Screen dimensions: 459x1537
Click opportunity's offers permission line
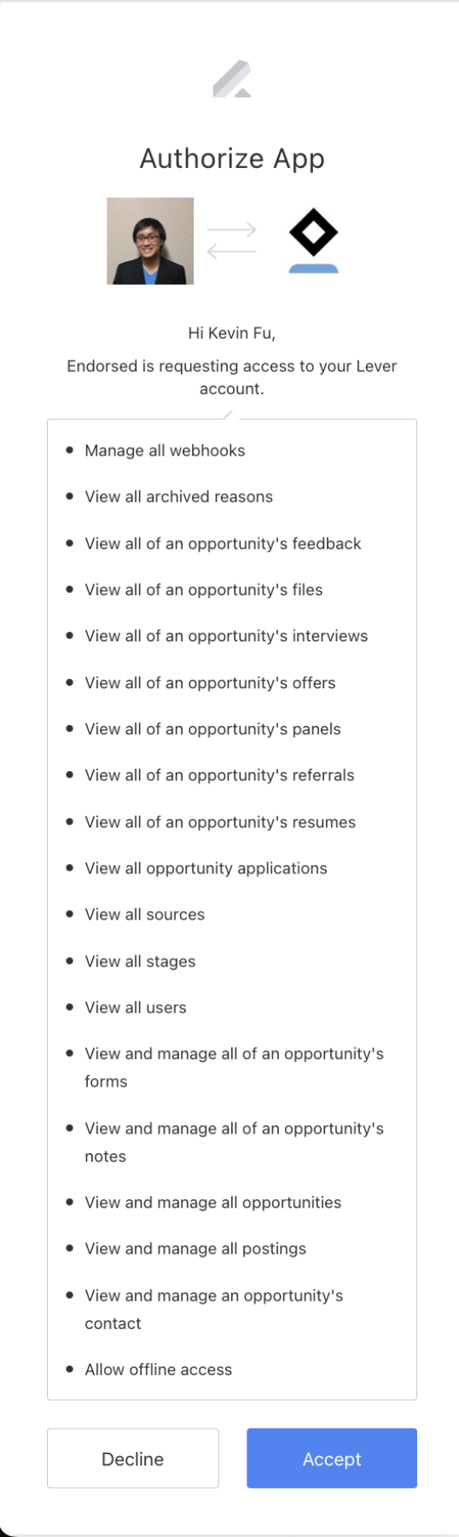[210, 682]
